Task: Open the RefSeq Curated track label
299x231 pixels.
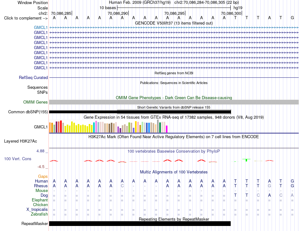Action: click(33, 78)
